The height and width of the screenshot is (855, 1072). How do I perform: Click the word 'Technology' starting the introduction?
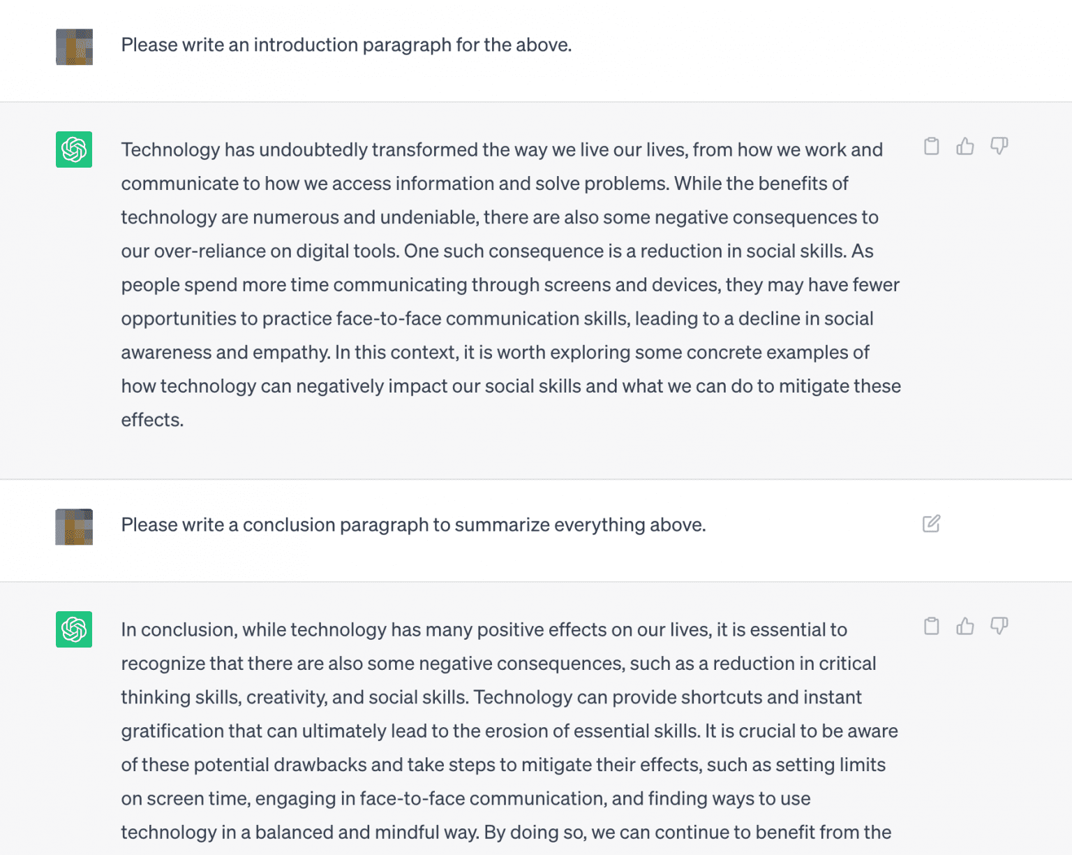168,149
